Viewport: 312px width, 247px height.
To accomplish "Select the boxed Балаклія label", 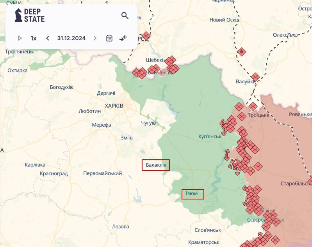I will 156,165.
